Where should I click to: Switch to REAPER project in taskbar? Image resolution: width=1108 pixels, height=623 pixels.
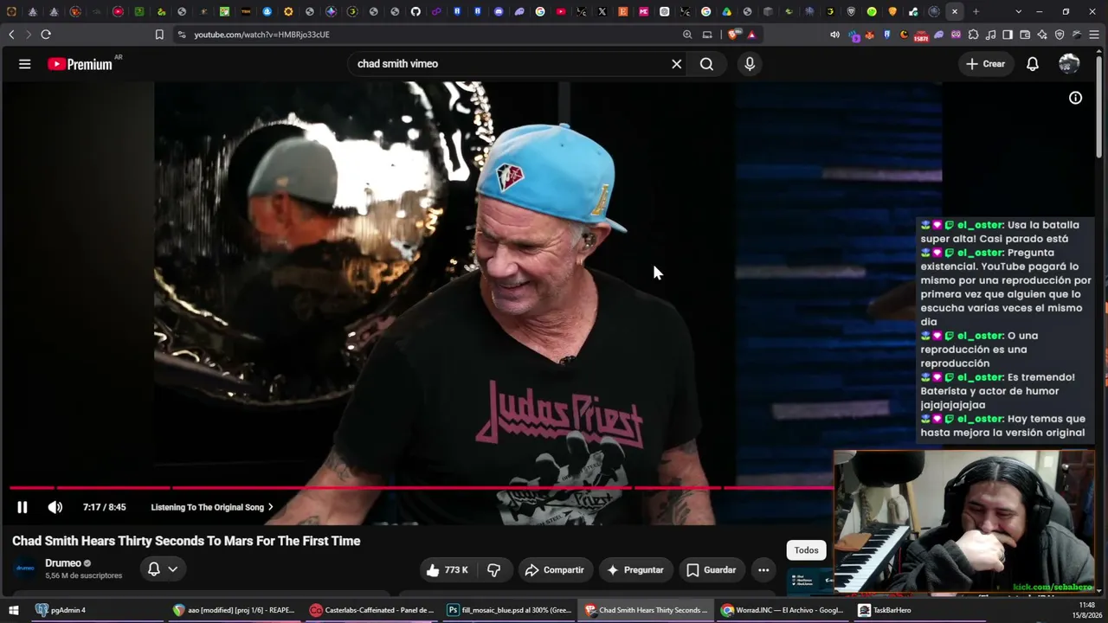point(235,610)
